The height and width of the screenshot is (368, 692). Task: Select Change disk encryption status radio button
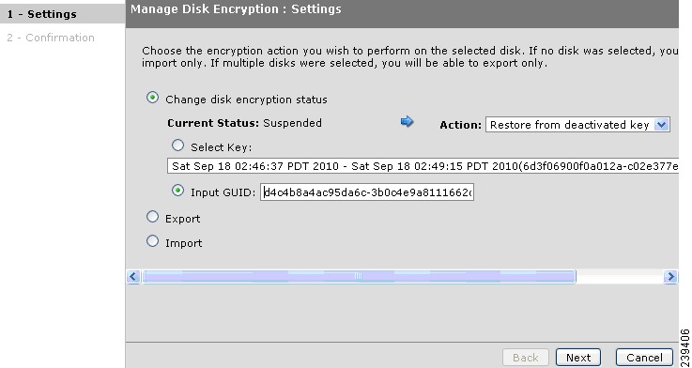point(152,98)
